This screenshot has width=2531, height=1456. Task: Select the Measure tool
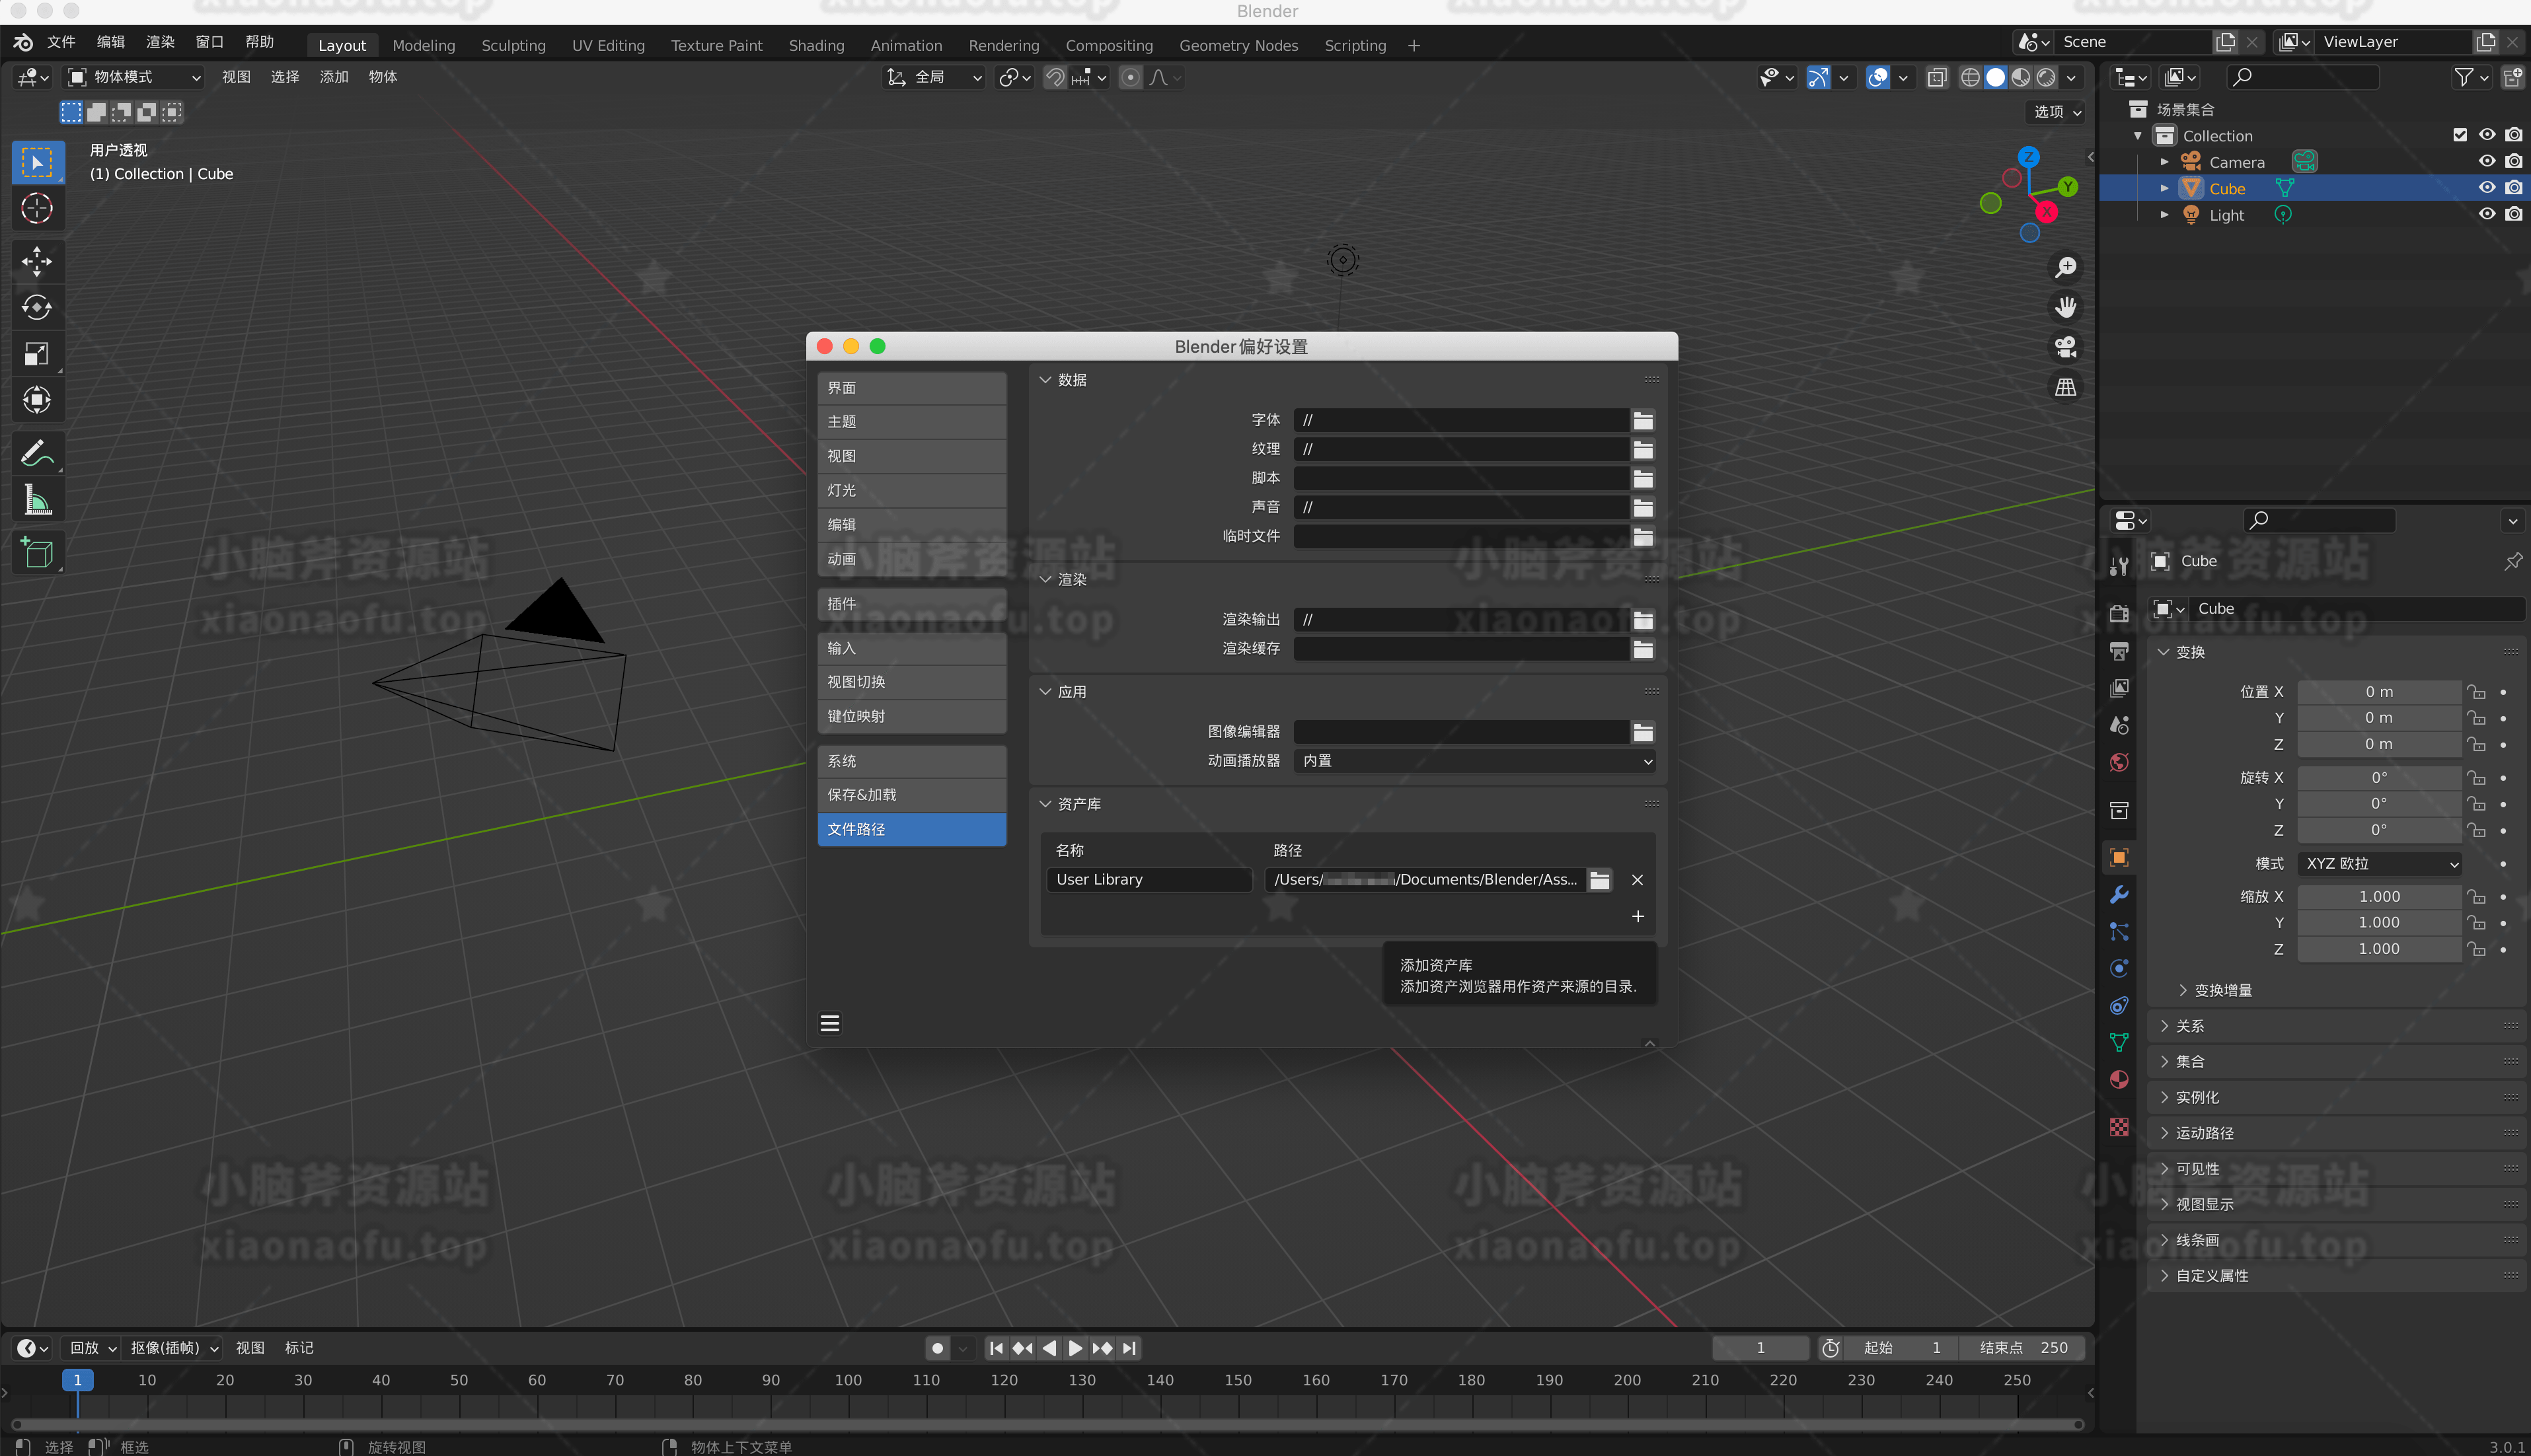pyautogui.click(x=37, y=500)
